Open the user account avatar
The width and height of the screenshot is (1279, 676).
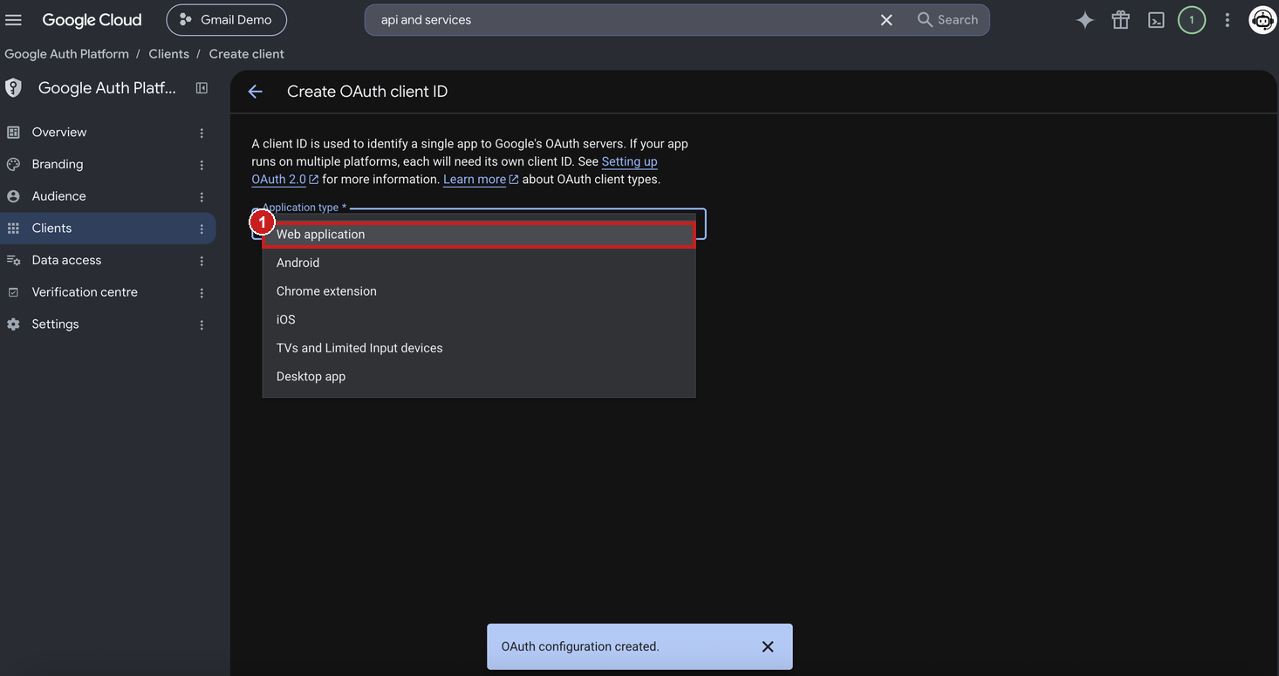[1262, 20]
